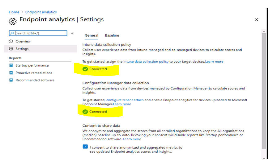The width and height of the screenshot is (268, 160).
Task: Click Connected status under Intune policy
Action: tap(98, 69)
